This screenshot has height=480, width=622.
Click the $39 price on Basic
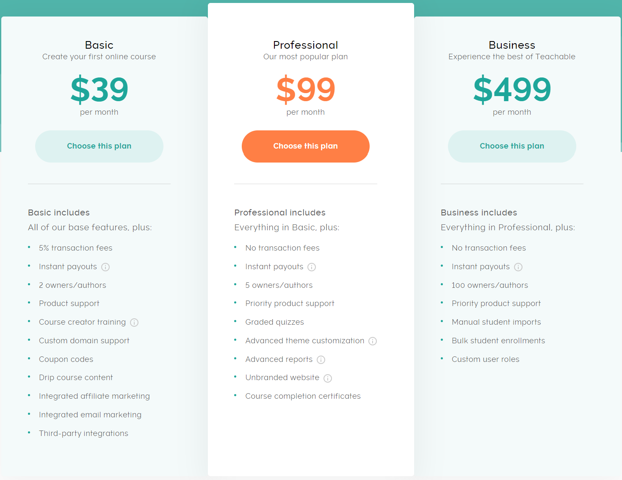point(99,89)
